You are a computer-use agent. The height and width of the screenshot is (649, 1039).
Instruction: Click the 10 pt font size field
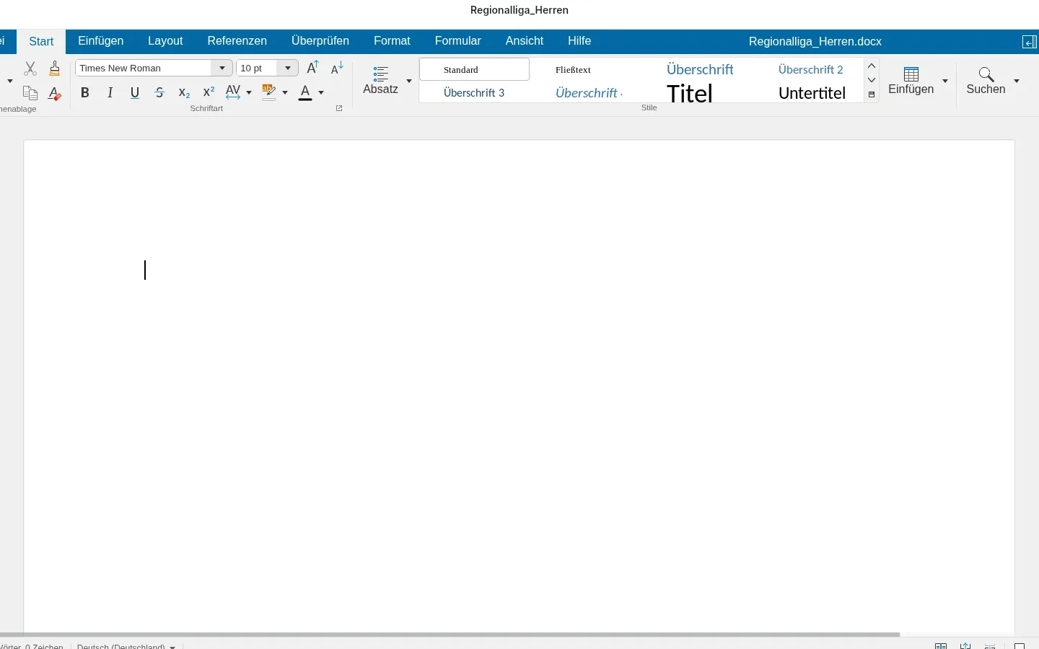pos(258,68)
